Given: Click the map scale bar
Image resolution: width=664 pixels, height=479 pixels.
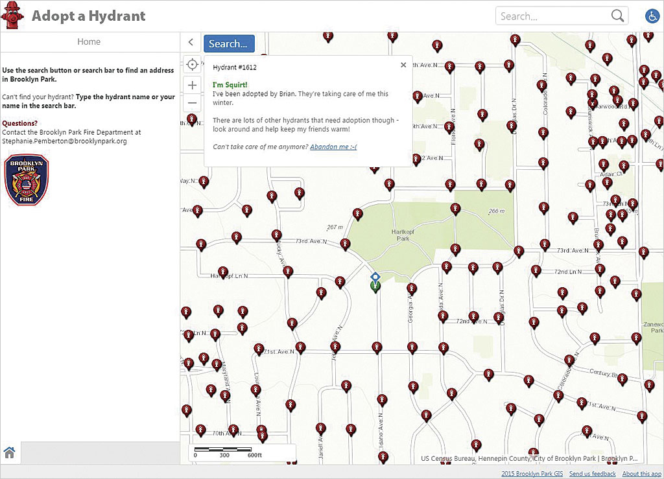Looking at the screenshot, I should [228, 452].
